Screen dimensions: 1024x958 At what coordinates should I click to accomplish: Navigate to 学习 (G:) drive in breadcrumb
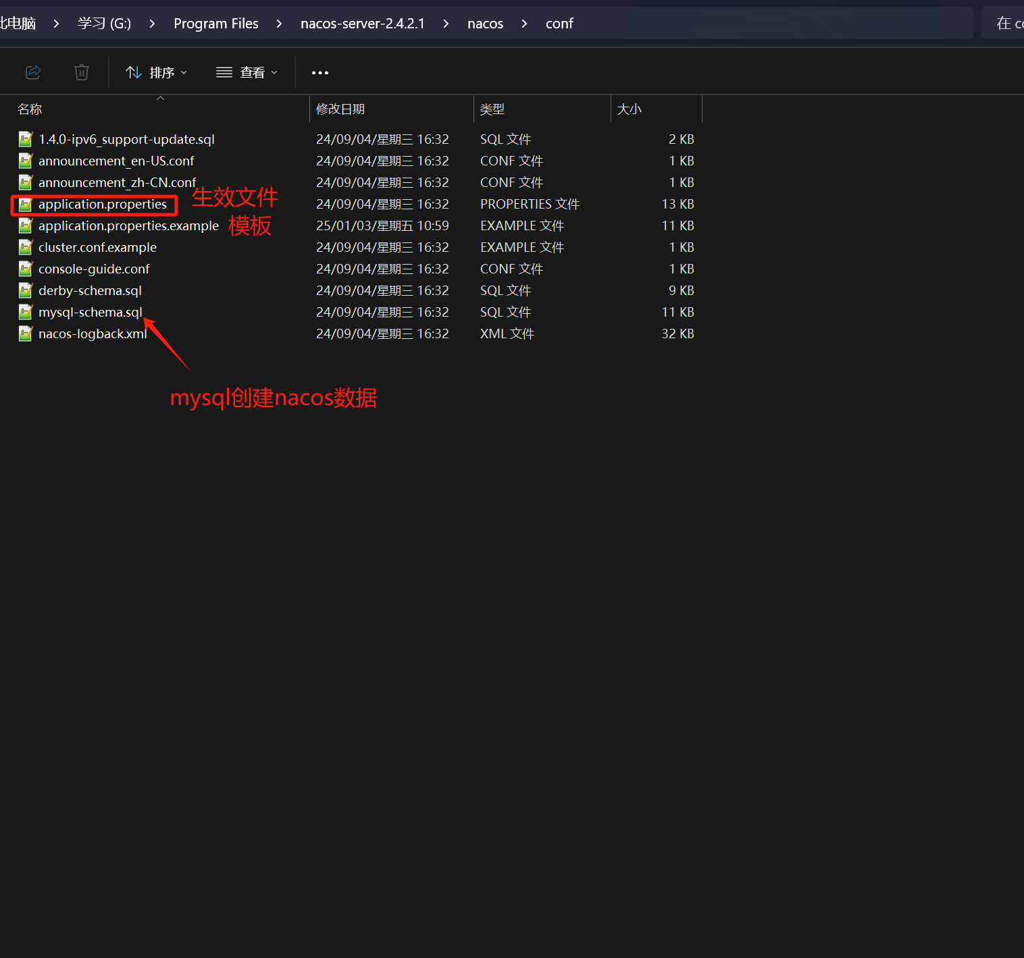[x=104, y=24]
